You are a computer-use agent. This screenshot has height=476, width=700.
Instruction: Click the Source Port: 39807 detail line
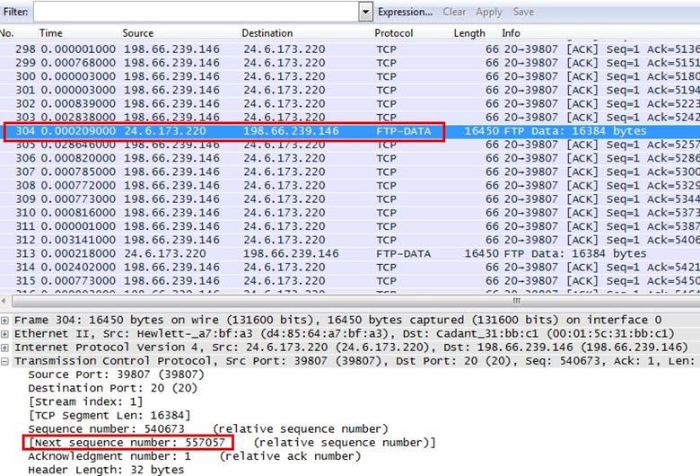[x=88, y=375]
